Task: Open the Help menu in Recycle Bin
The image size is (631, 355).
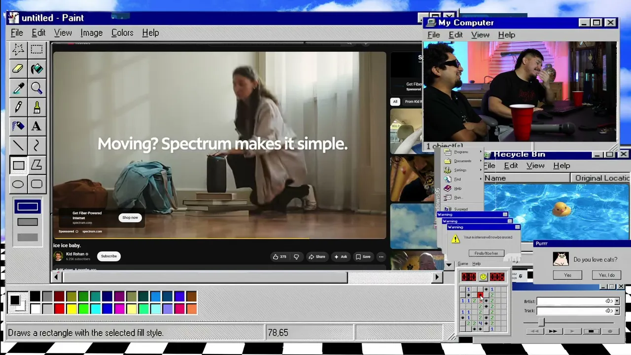Action: 561,166
